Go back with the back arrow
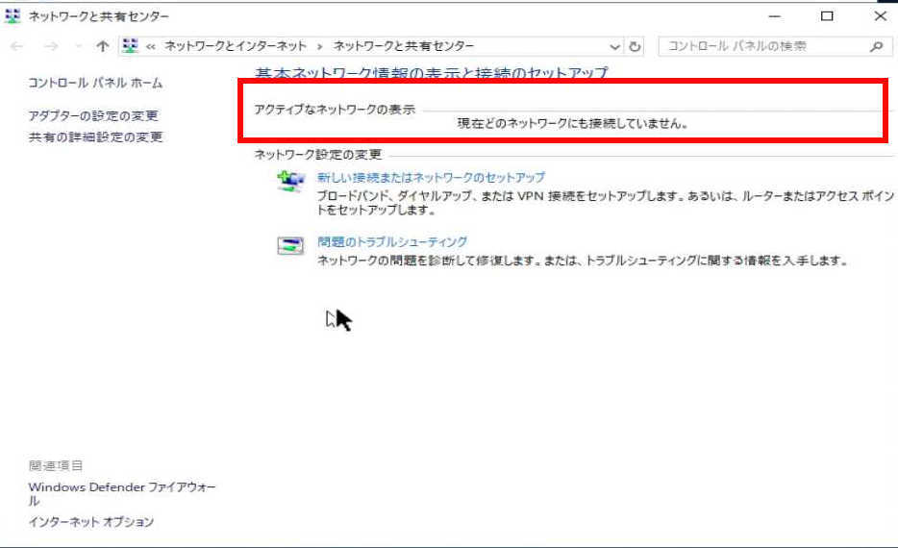The height and width of the screenshot is (548, 898). click(x=17, y=46)
